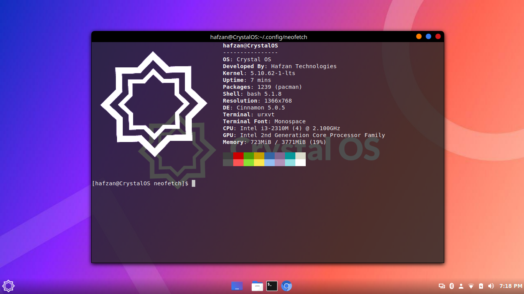Open the 7:18 PM clock calendar
This screenshot has width=524, height=294.
[511, 286]
